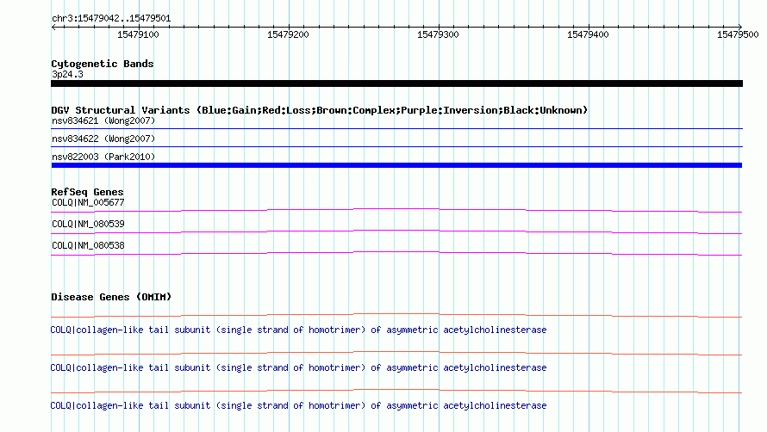Open the second COLQ collagen-like tail subunit entry
Viewport: 767px width, 432px height.
point(298,368)
